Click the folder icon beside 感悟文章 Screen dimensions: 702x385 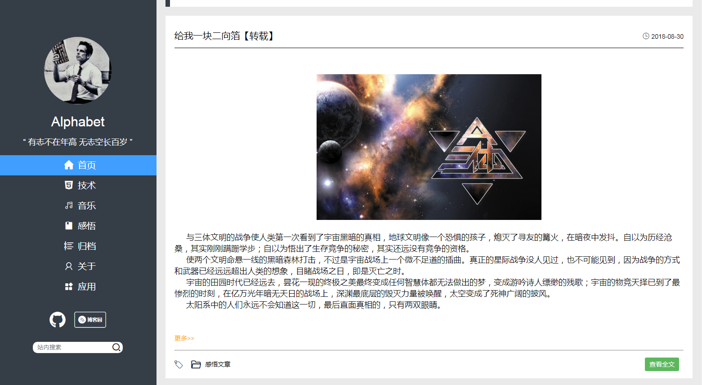196,364
